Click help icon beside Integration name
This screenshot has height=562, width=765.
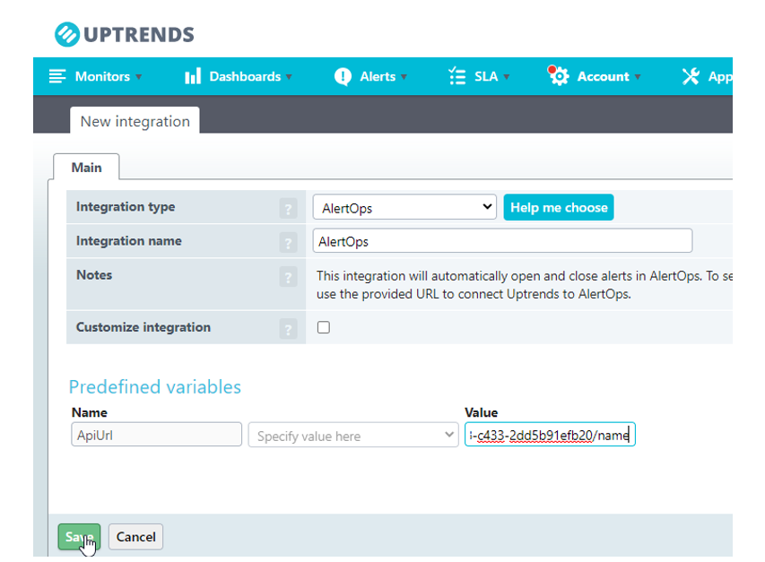(x=288, y=242)
